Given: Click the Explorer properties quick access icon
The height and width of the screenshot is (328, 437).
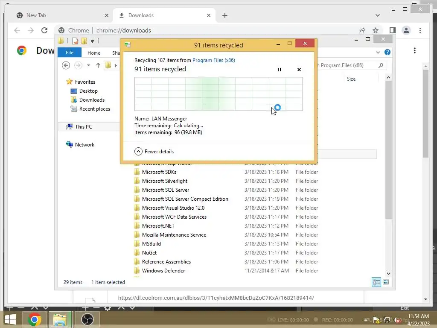Looking at the screenshot, I should point(75,41).
